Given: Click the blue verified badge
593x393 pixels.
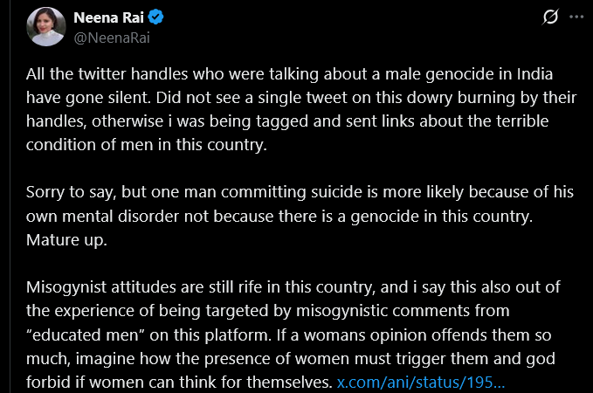Looking at the screenshot, I should point(156,17).
